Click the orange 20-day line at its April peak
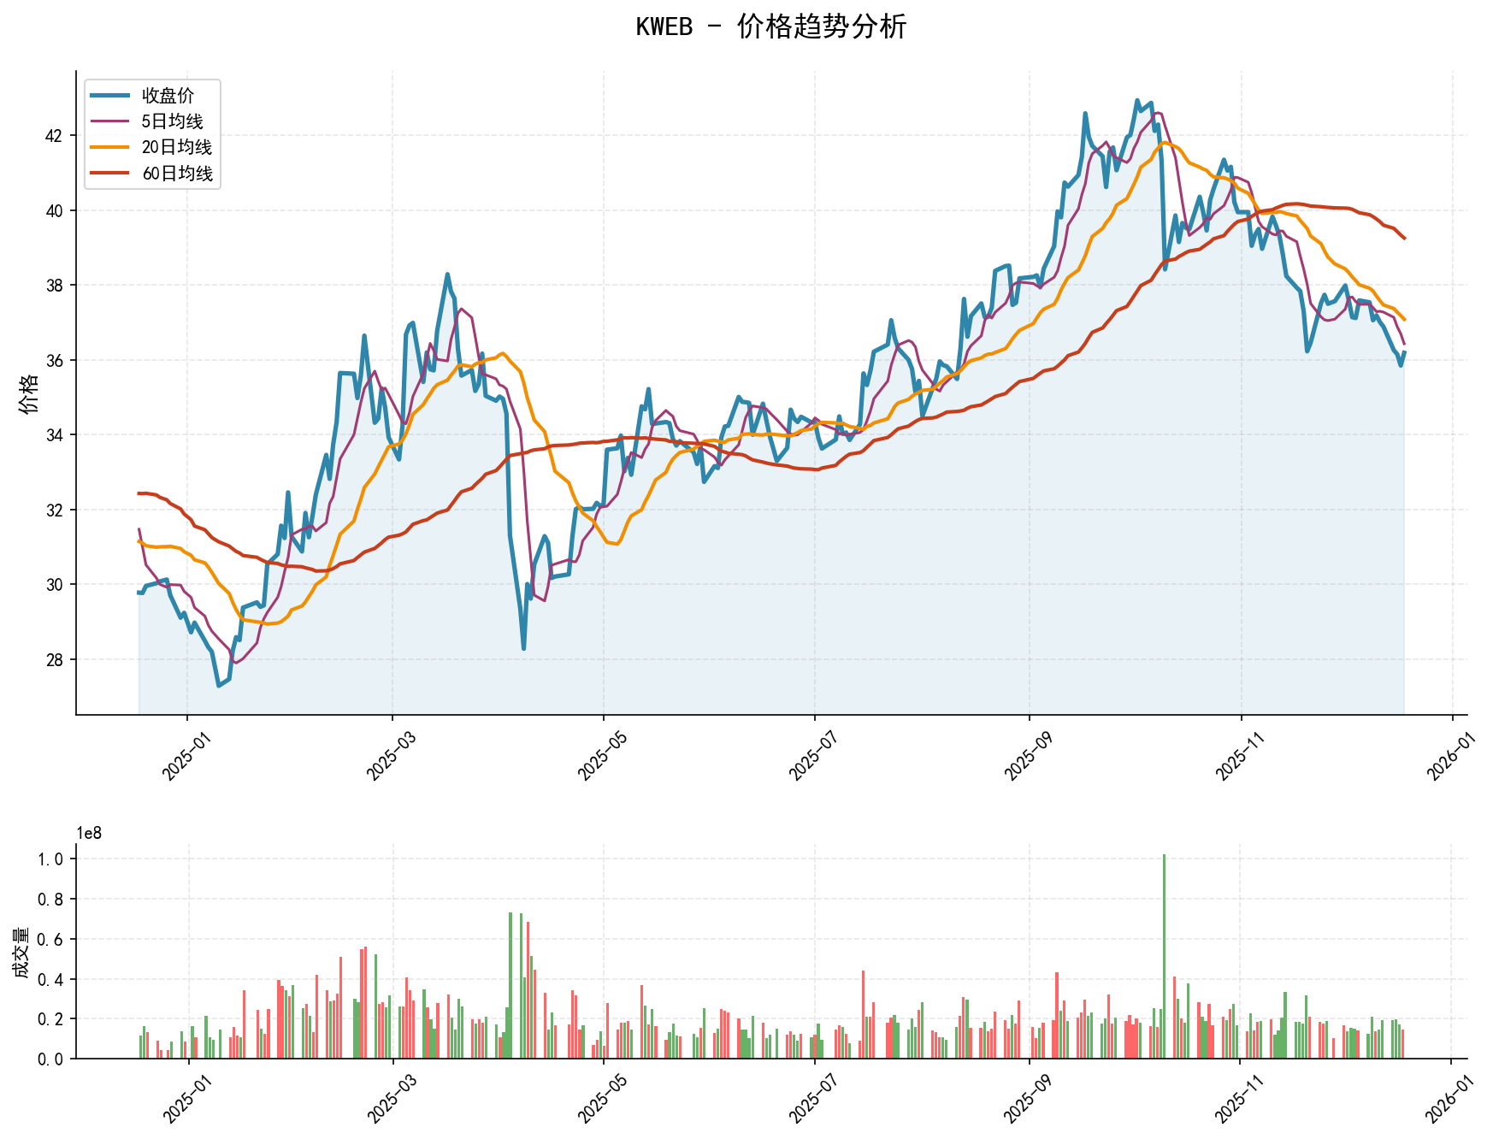 point(505,352)
